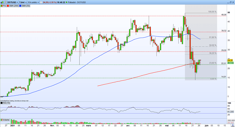Image resolution: width=235 pixels, height=127 pixels.
Task: Click the green market status dot
Action: [67, 2]
